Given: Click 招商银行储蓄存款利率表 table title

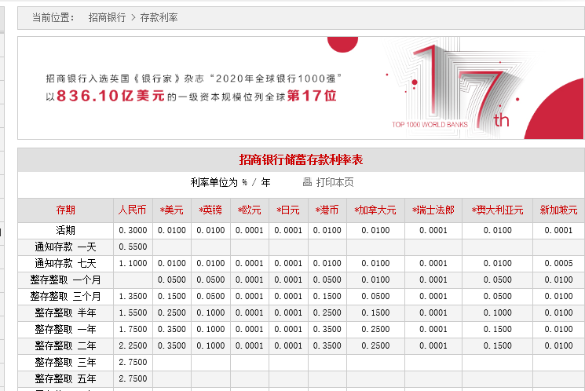Looking at the screenshot, I should point(301,159).
